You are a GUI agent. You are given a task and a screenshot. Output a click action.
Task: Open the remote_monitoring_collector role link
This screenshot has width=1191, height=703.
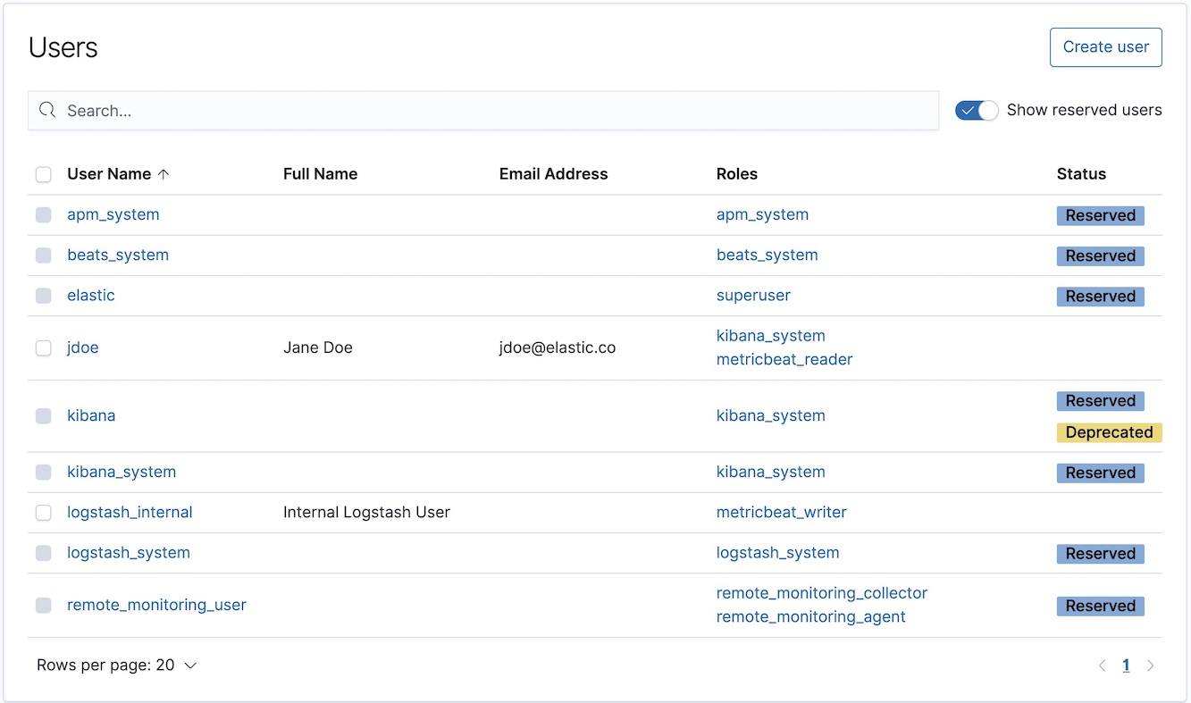click(821, 592)
